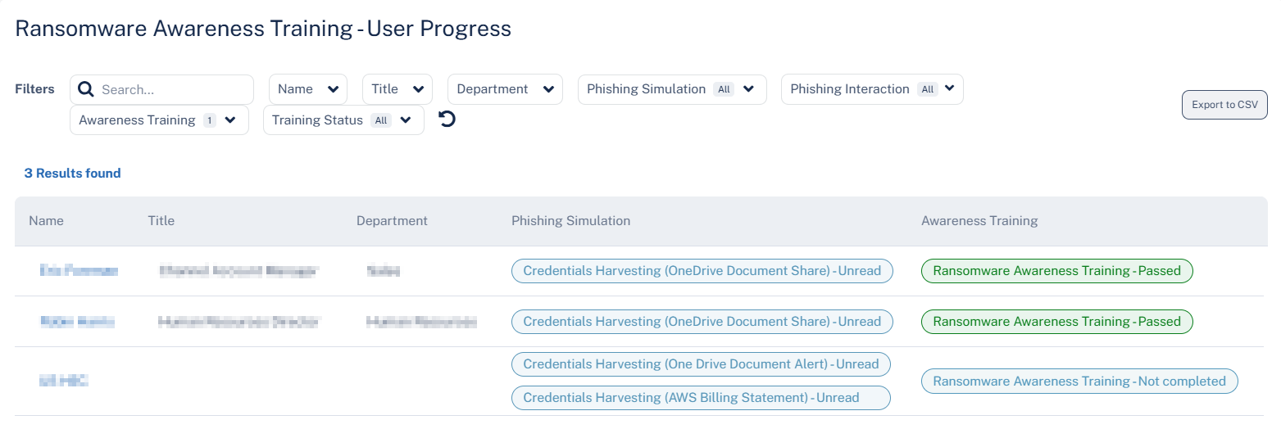
Task: Click the Search input field
Action: tap(162, 89)
